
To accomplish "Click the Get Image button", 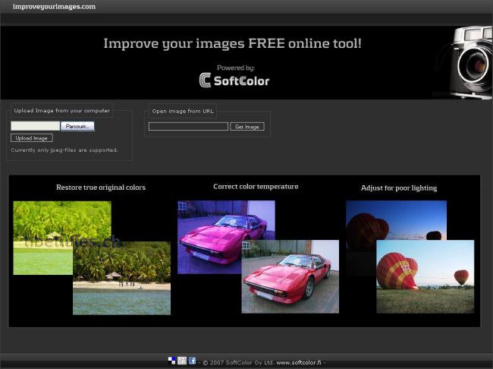I will click(x=247, y=127).
